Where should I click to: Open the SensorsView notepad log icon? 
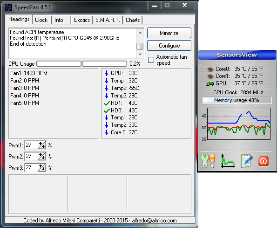[247, 160]
